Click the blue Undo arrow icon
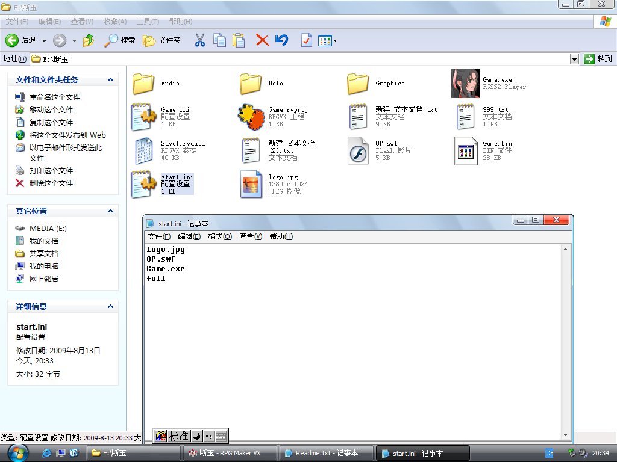 pos(282,40)
